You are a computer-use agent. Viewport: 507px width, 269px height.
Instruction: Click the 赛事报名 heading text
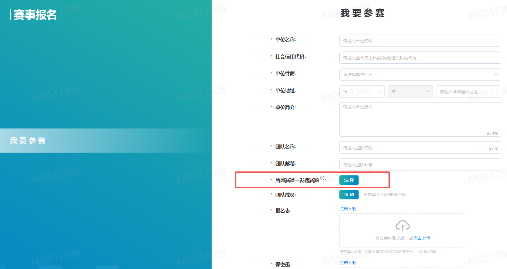point(35,15)
